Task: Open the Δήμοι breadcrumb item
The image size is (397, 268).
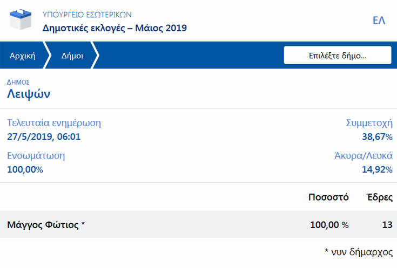Action: tap(72, 56)
